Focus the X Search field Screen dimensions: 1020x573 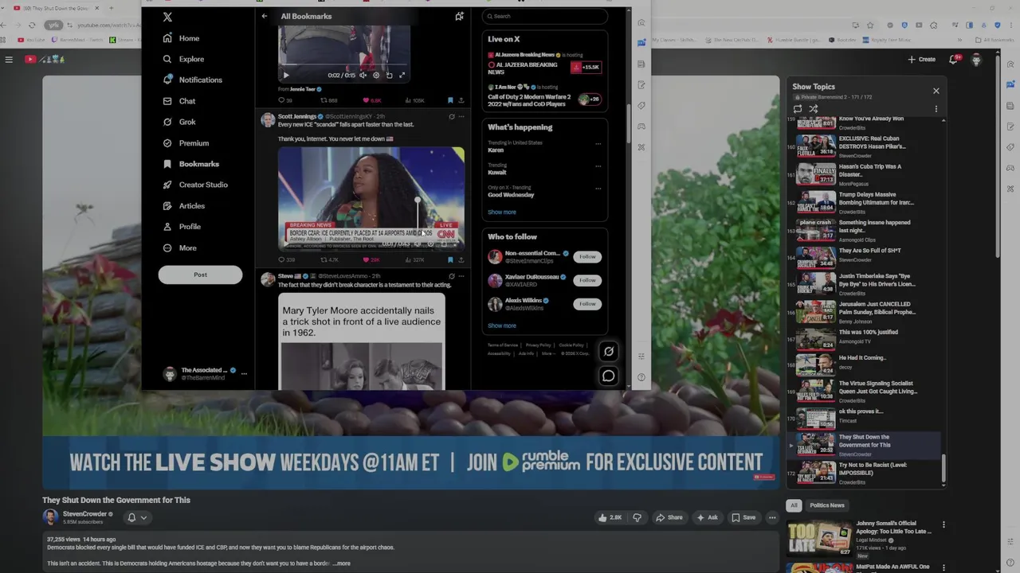pyautogui.click(x=545, y=16)
